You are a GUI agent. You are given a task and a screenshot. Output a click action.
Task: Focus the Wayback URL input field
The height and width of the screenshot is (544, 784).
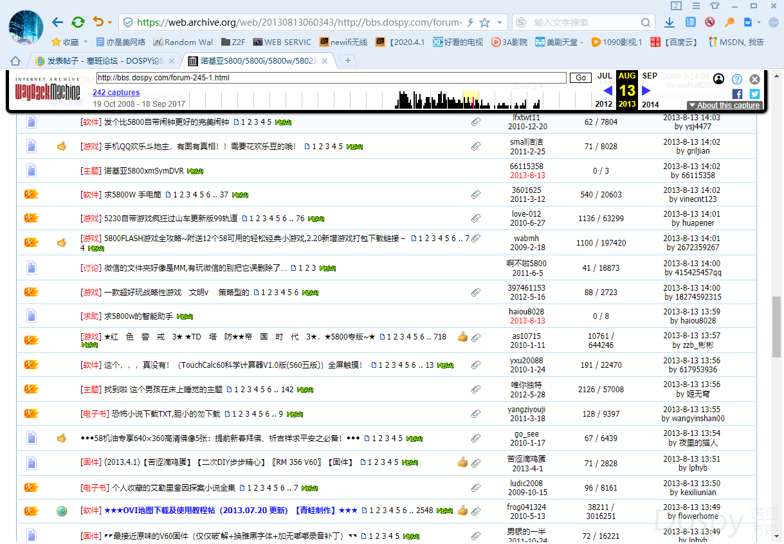pos(331,78)
